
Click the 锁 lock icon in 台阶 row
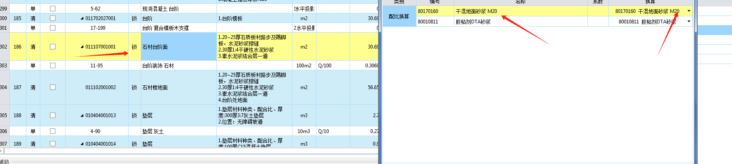click(x=134, y=18)
